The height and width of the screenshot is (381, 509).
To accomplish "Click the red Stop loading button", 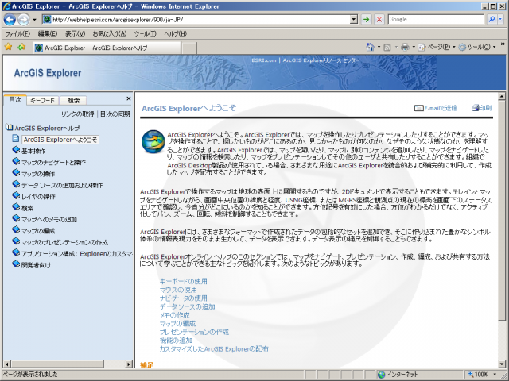I will [379, 19].
